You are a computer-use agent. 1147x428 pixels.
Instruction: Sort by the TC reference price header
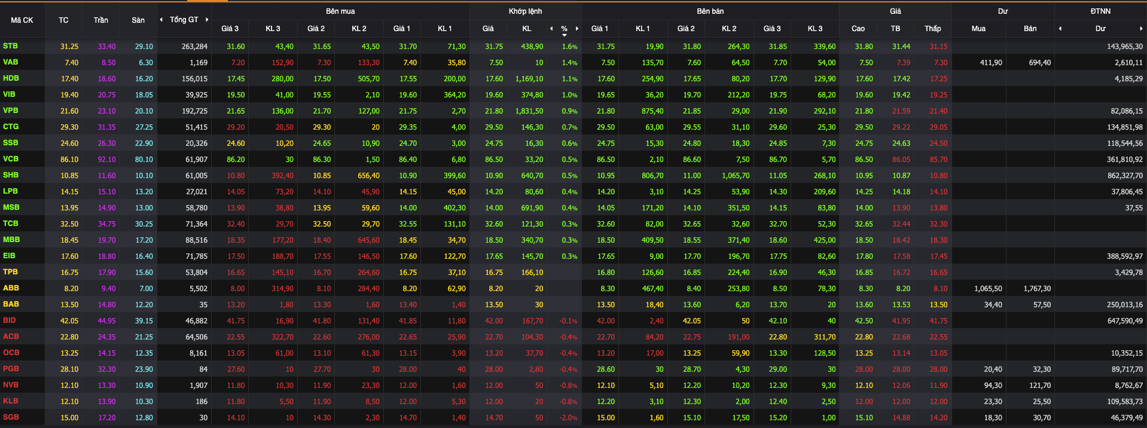63,20
